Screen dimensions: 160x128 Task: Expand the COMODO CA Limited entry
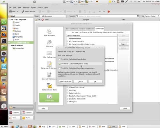tap(67, 87)
